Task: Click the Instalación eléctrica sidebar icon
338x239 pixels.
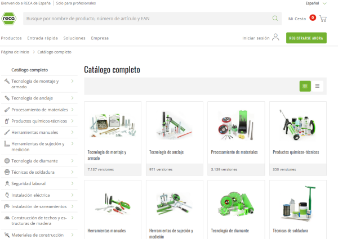Action: 6,195
